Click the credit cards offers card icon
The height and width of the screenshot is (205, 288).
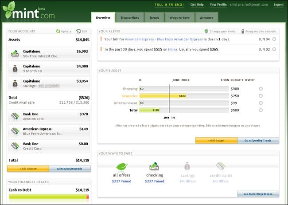(x=221, y=166)
